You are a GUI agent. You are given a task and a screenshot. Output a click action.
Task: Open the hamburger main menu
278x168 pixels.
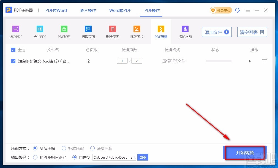coord(248,10)
